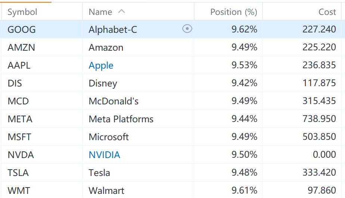Select the WMT symbol cell
This screenshot has width=345, height=198.
pyautogui.click(x=19, y=191)
